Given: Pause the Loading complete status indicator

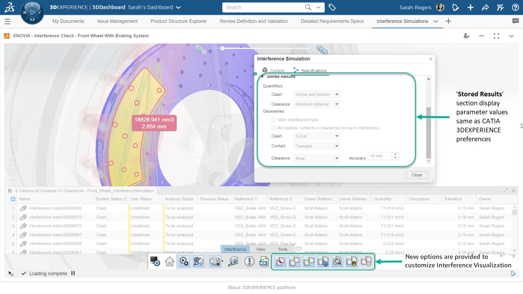Looking at the screenshot, I should pyautogui.click(x=72, y=273).
